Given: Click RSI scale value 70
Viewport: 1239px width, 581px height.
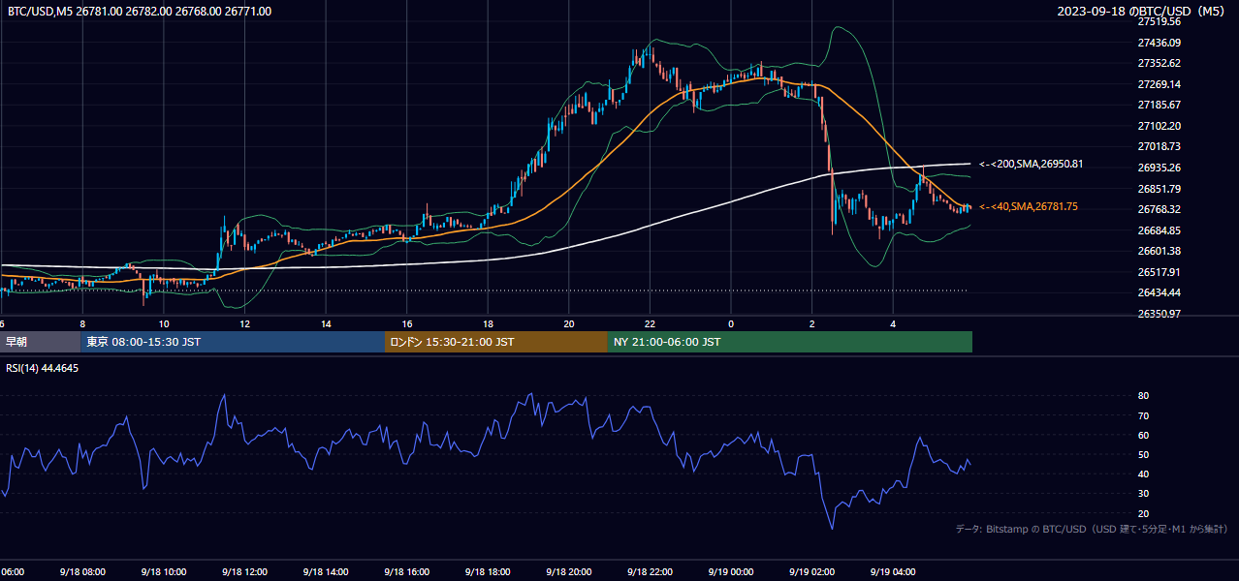Looking at the screenshot, I should click(x=1143, y=415).
